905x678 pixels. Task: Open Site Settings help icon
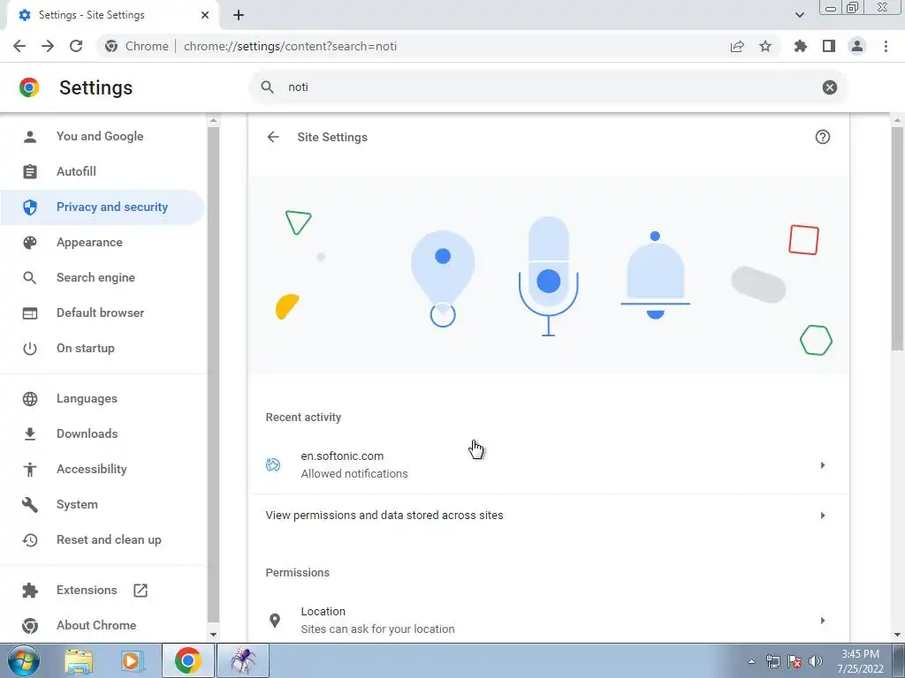[823, 137]
